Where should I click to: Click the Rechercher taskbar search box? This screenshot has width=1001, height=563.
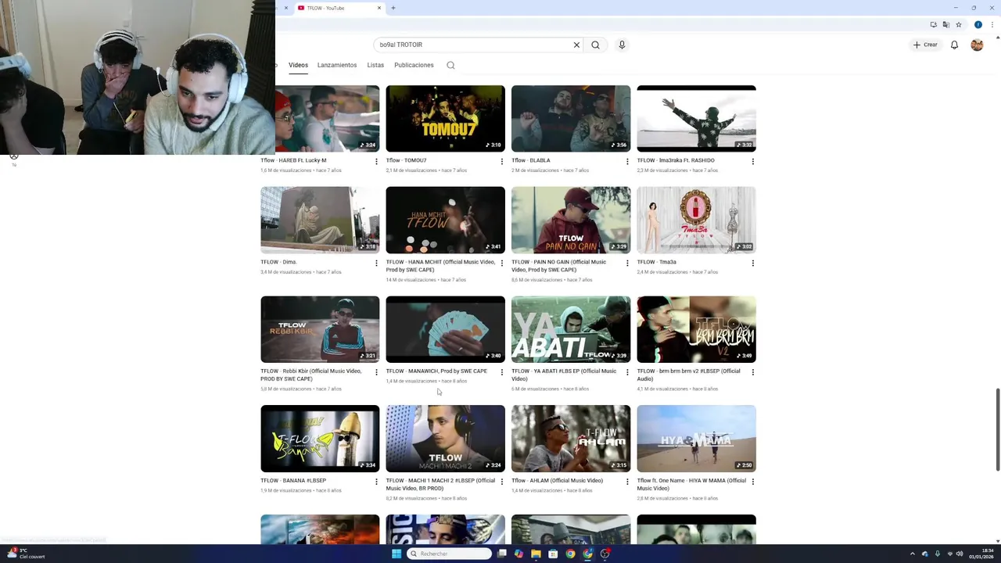click(450, 554)
